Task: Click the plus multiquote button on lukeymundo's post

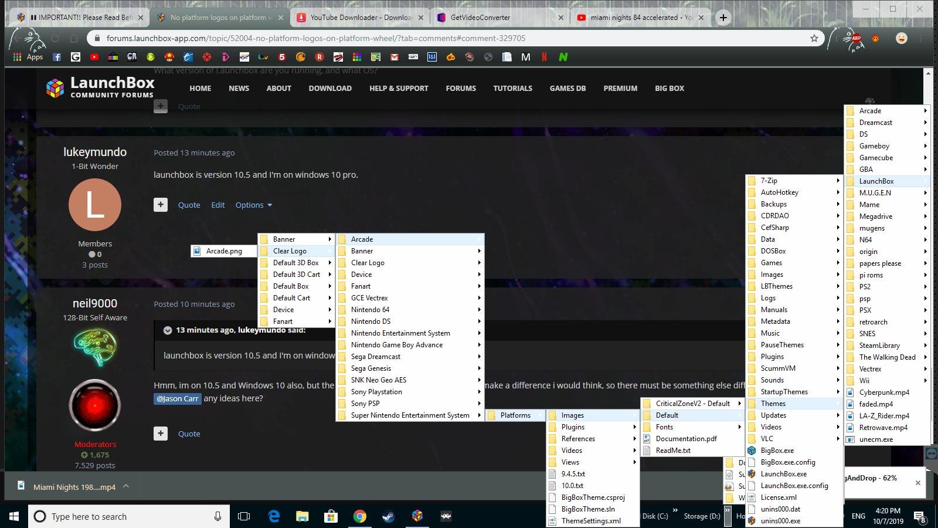Action: 161,205
